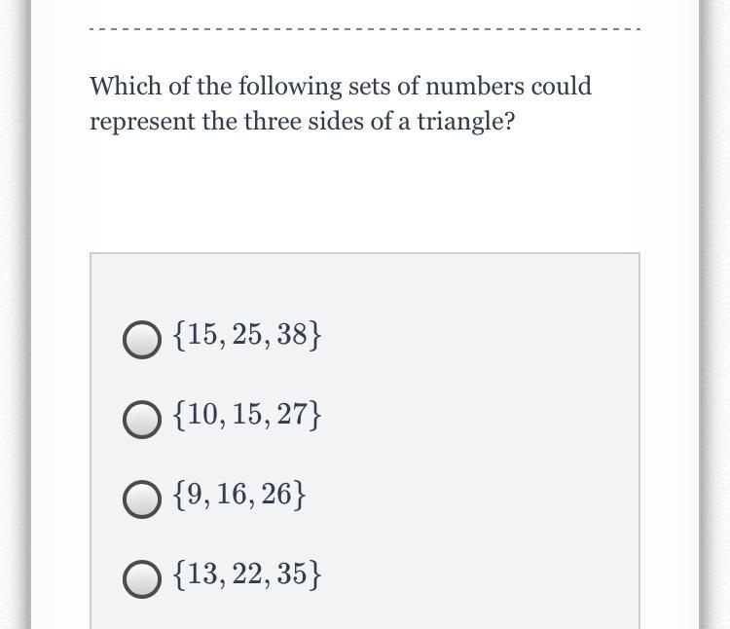
Task: Click the "represent the three sides" question line
Action: [x=302, y=122]
